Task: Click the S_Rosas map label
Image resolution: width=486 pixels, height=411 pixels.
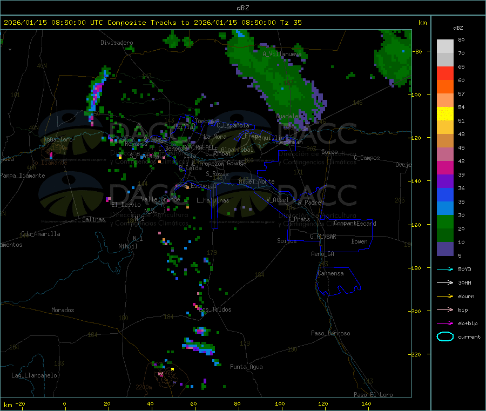Action: [217, 174]
